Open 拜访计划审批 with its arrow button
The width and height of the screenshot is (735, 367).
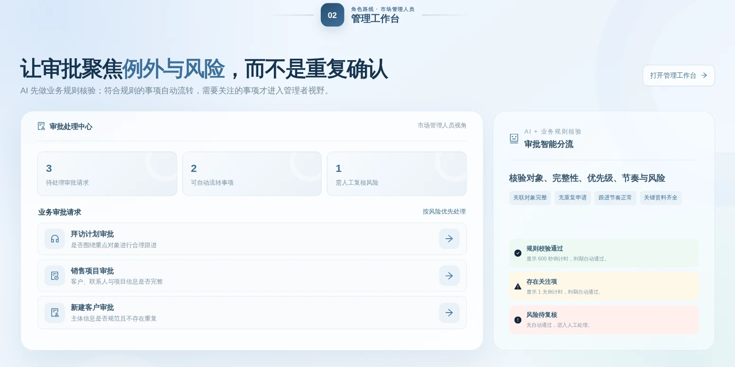pyautogui.click(x=449, y=239)
